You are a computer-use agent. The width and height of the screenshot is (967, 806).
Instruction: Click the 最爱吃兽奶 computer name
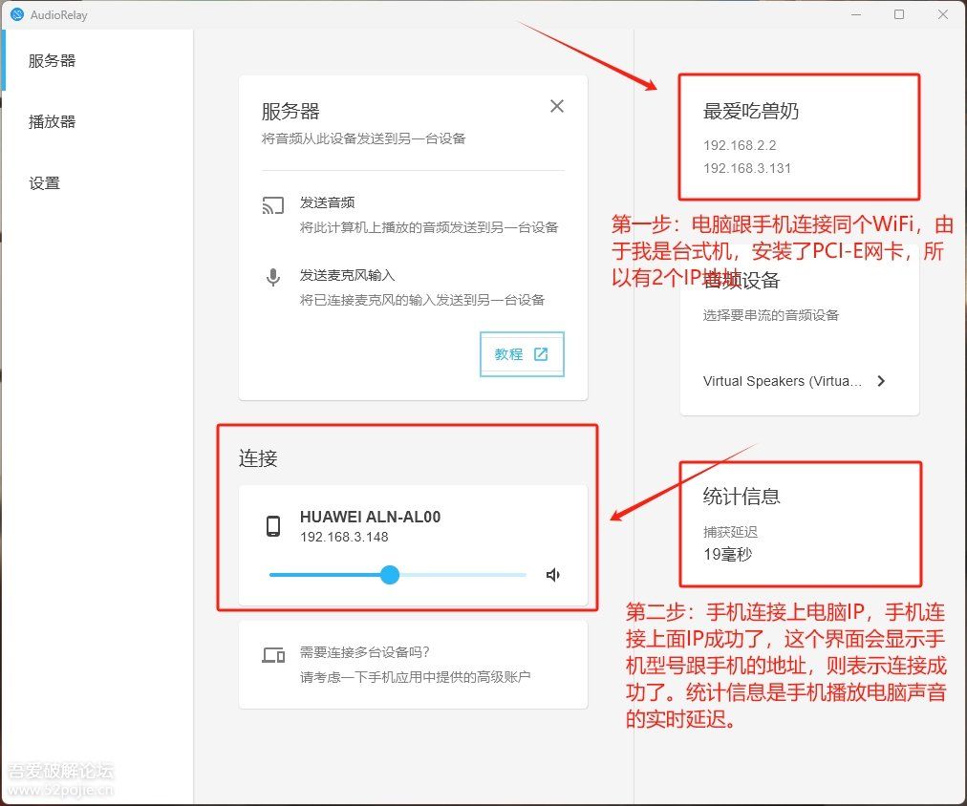750,111
